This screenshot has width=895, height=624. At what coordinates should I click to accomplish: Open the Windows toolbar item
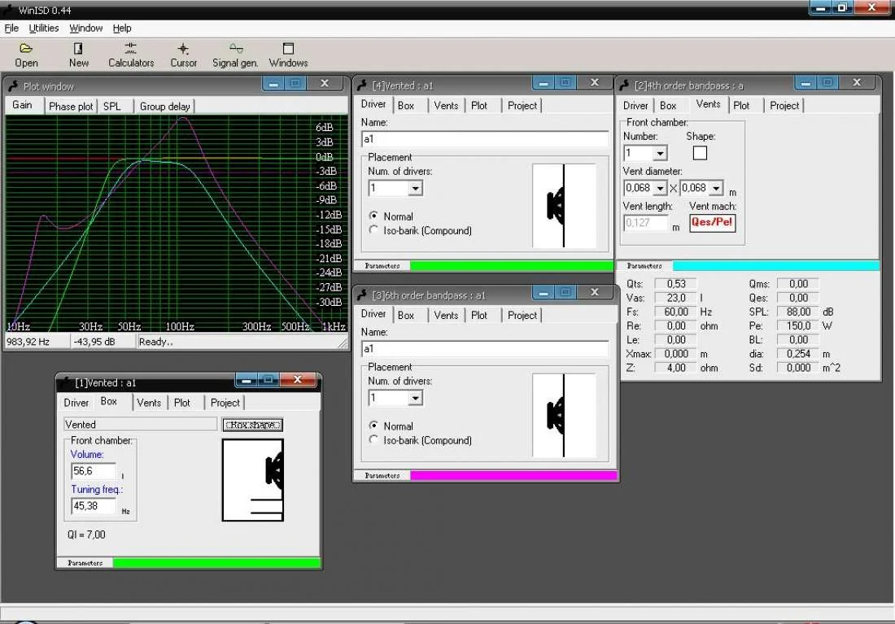coord(288,50)
